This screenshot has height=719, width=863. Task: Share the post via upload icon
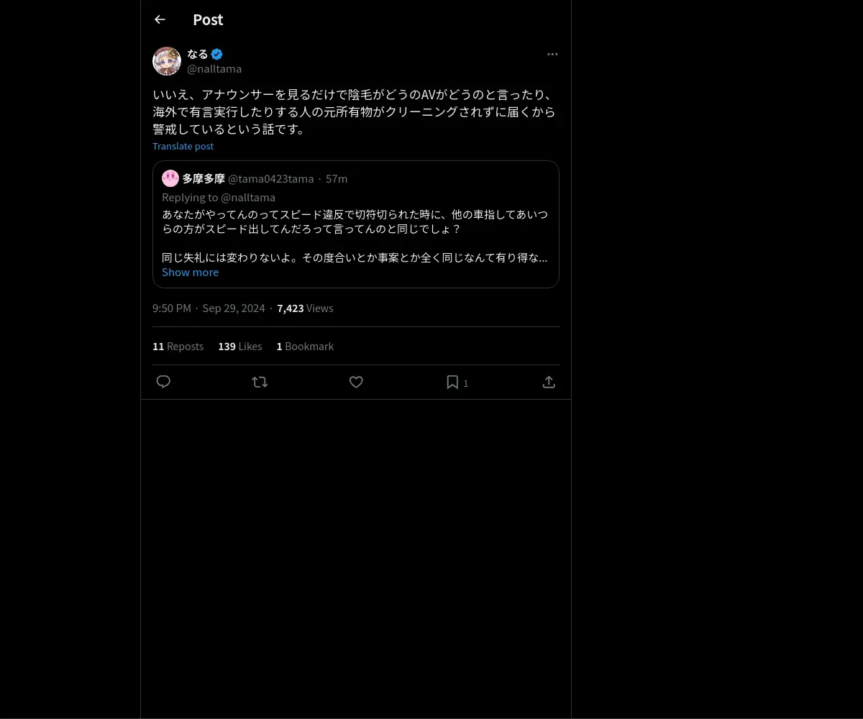pyautogui.click(x=549, y=382)
